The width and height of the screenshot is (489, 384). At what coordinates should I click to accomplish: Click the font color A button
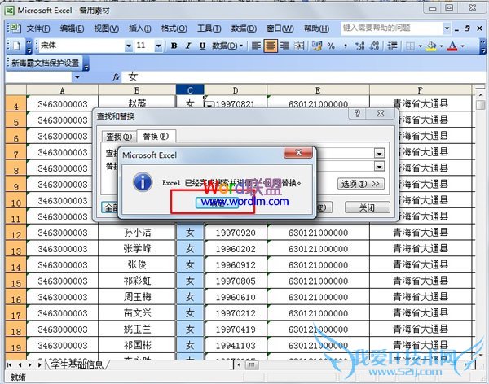point(452,46)
